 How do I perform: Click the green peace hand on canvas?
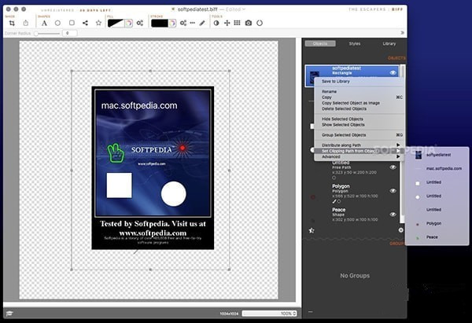116,152
